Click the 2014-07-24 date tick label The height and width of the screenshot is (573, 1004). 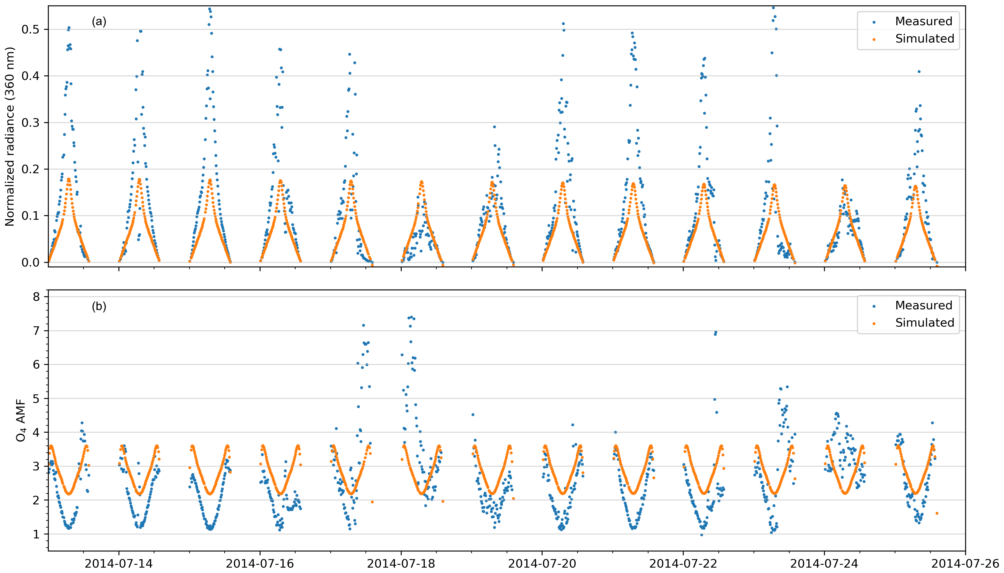coord(824,564)
